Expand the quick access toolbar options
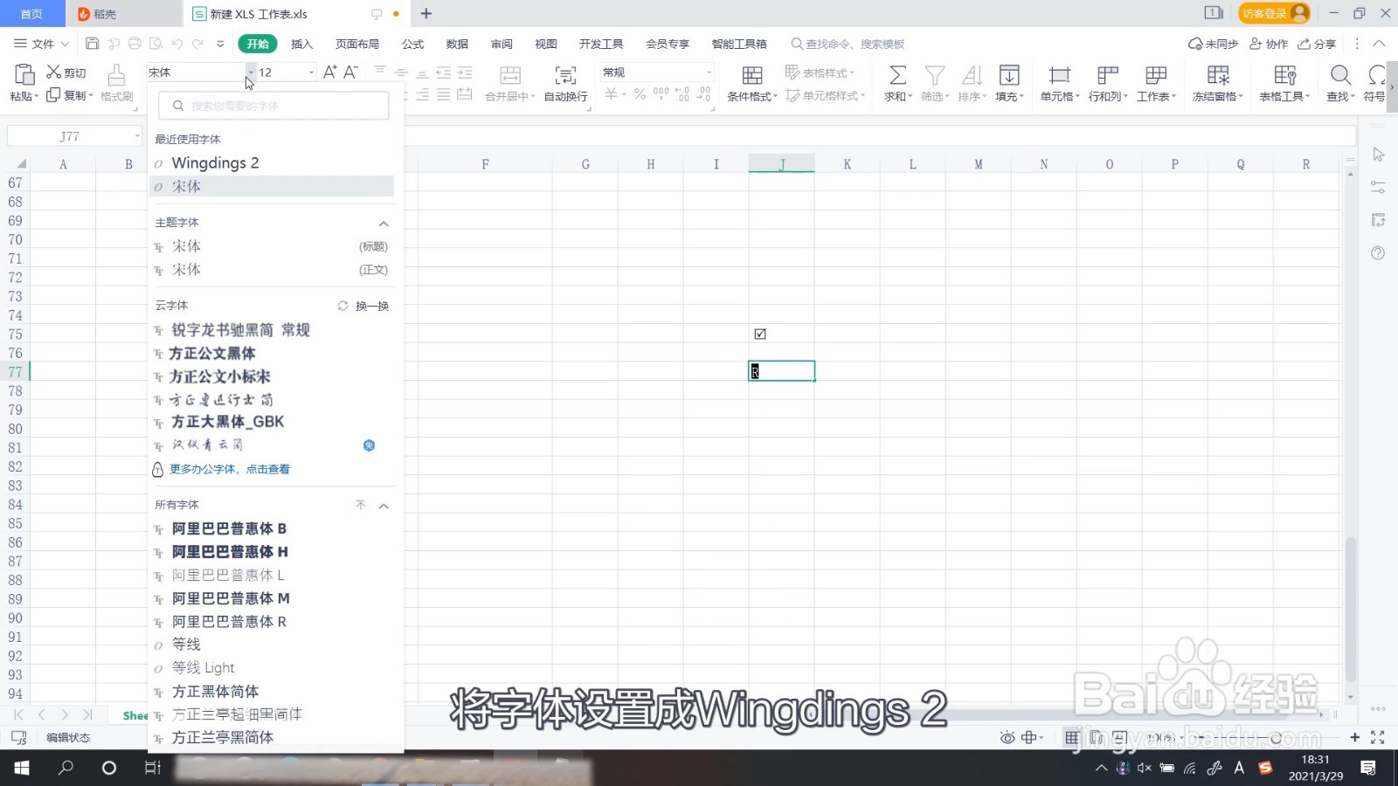1398x786 pixels. (220, 44)
